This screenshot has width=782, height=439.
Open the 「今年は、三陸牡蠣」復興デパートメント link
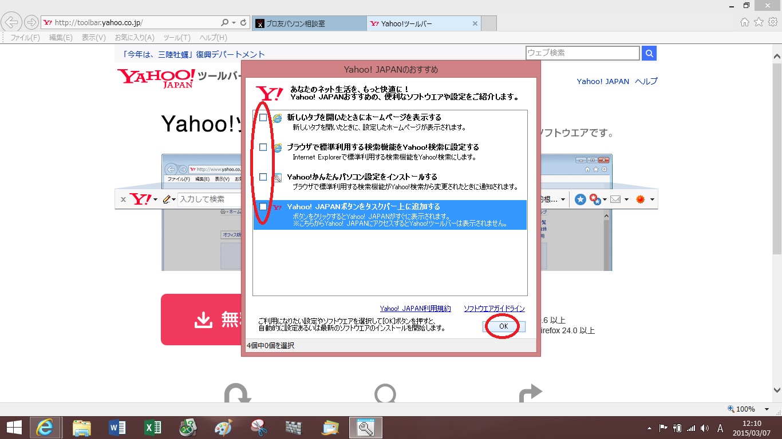193,54
